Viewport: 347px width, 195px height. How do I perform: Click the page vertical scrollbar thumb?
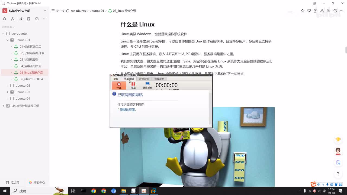click(346, 50)
